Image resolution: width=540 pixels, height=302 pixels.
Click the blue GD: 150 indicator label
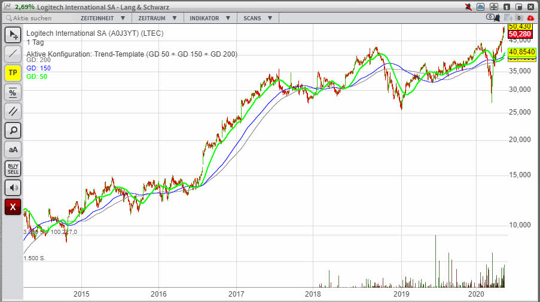pos(38,68)
